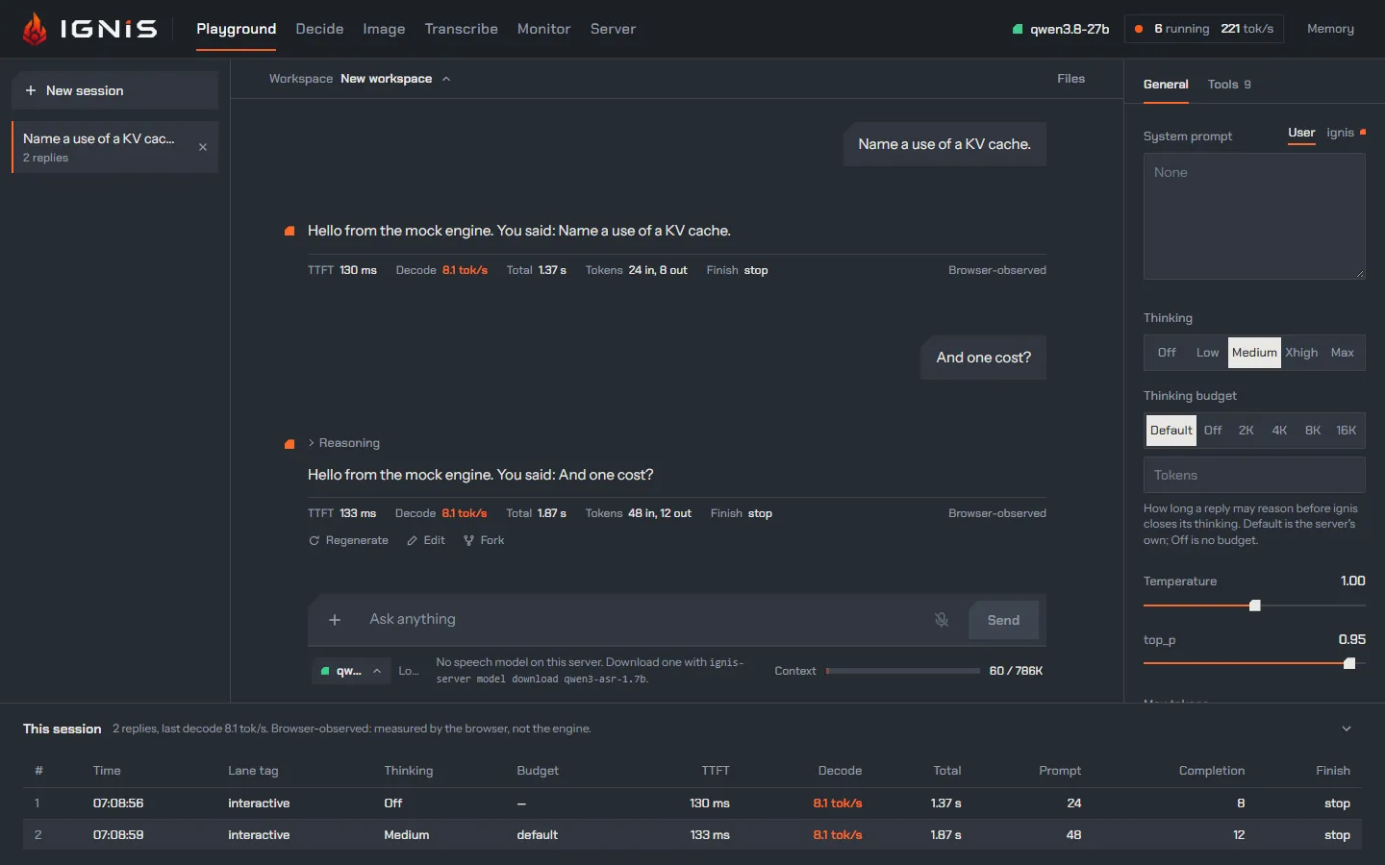Screen dimensions: 1385x865
Task: Adjust the Temperature slider handle
Action: coord(1254,605)
